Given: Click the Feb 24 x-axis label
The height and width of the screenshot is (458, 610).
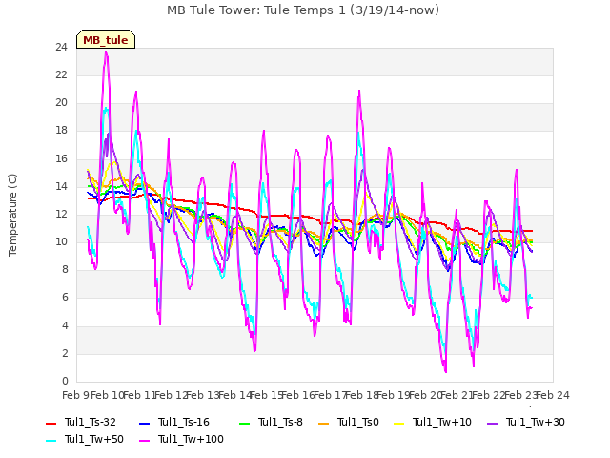Looking at the screenshot, I should click(553, 395).
